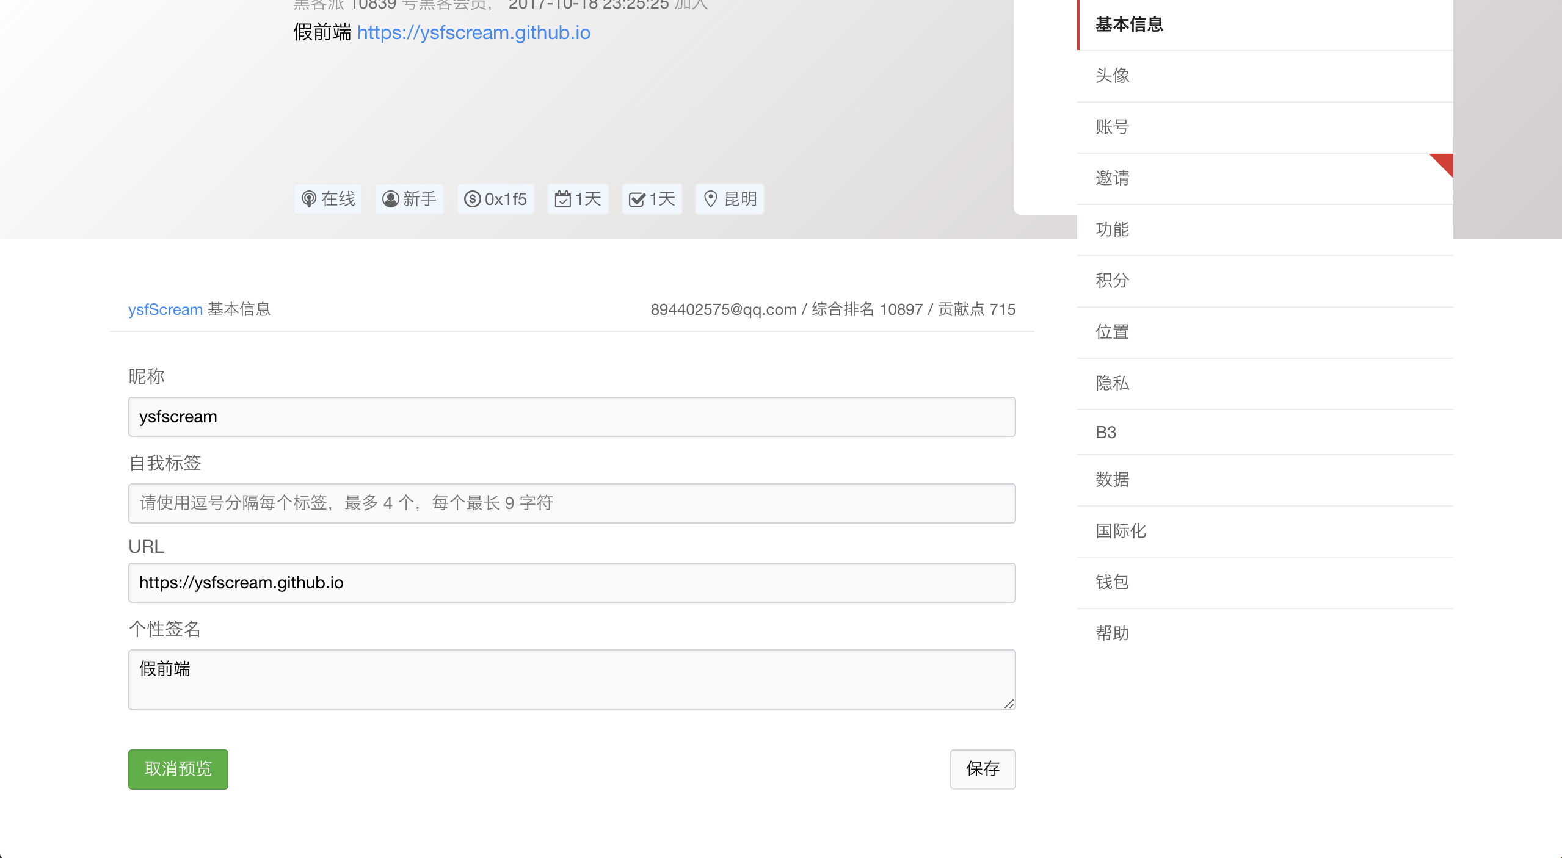1562x858 pixels.
Task: Click the online status podcast icon
Action: [309, 199]
